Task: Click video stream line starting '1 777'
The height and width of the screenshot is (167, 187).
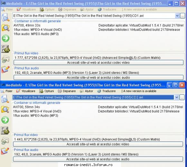Action: coord(88,58)
